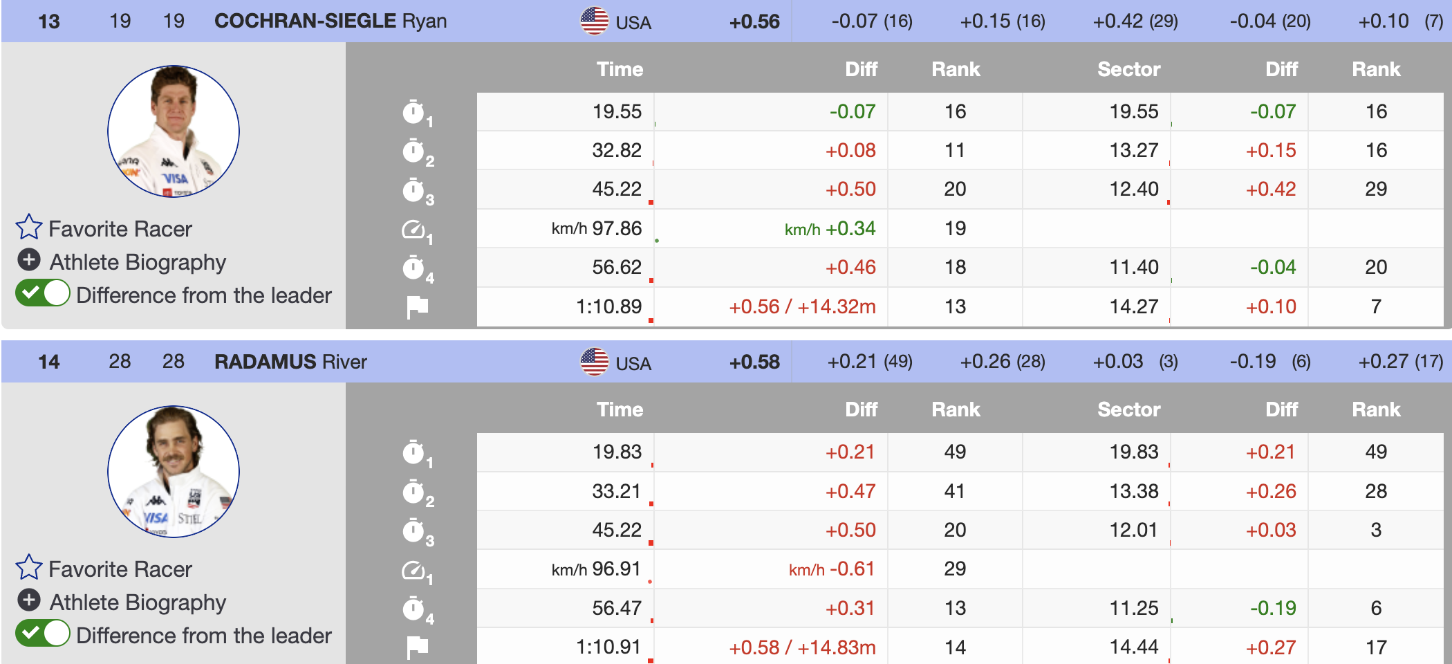Expand Athlete Biography for Radamus
The width and height of the screenshot is (1452, 664).
29,600
